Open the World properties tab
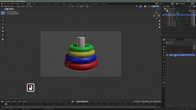The height and width of the screenshot is (110, 196). point(164,58)
